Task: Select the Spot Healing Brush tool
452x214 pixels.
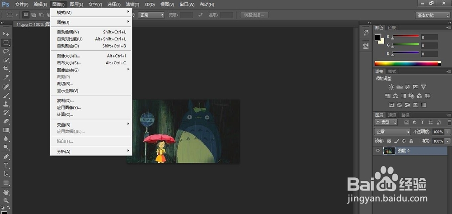Action: 6,86
